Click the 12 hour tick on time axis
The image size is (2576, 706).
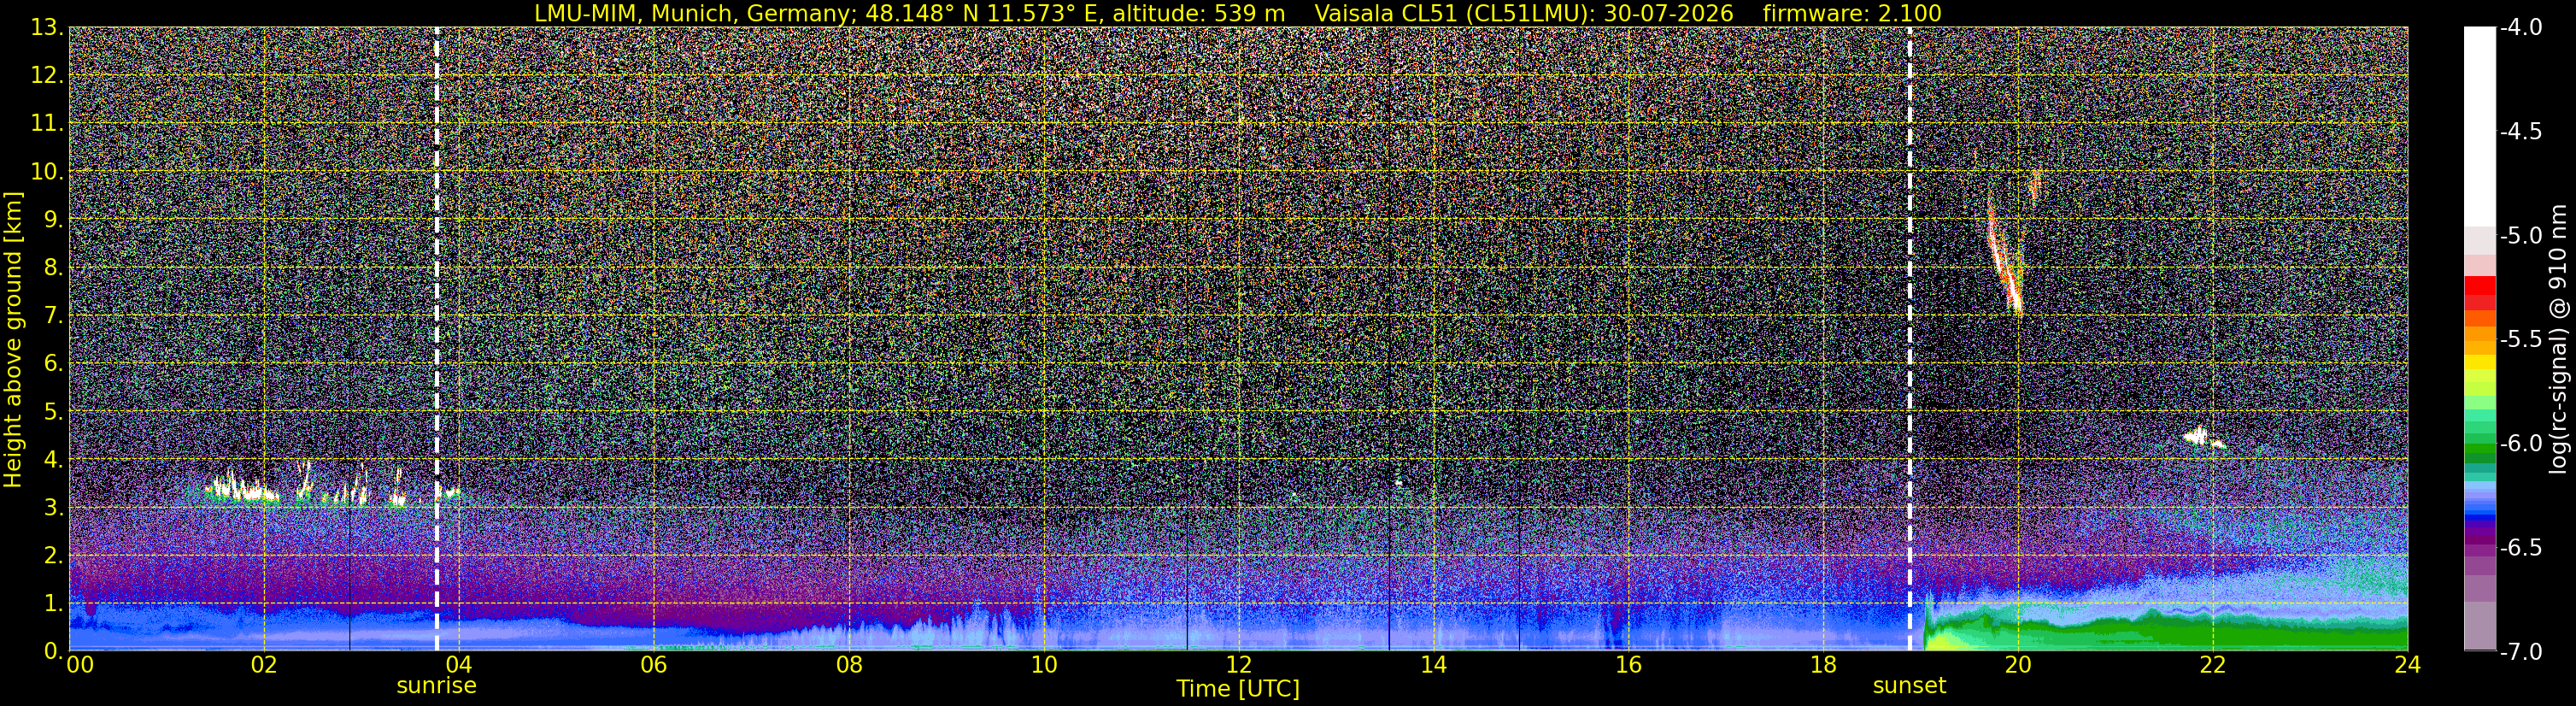point(1238,664)
